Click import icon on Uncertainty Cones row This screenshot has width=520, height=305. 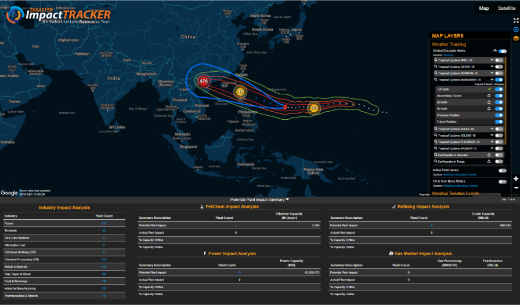tap(489, 95)
